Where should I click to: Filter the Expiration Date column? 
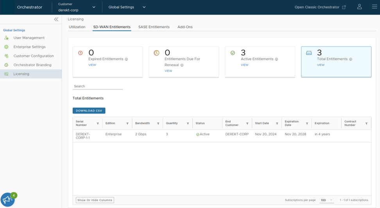(x=307, y=124)
